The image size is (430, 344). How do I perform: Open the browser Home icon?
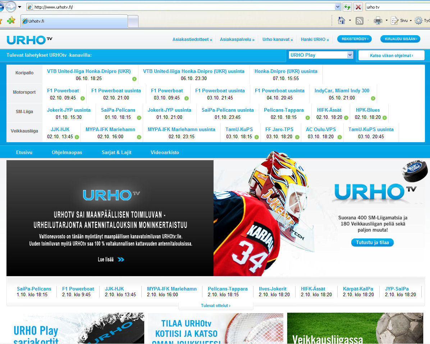tap(342, 20)
